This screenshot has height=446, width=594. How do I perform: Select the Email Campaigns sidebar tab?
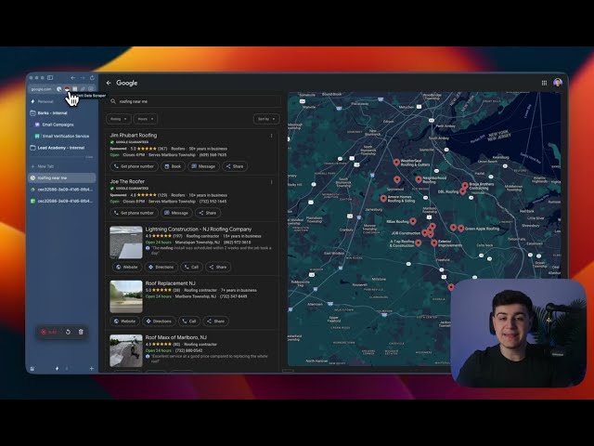pos(58,124)
